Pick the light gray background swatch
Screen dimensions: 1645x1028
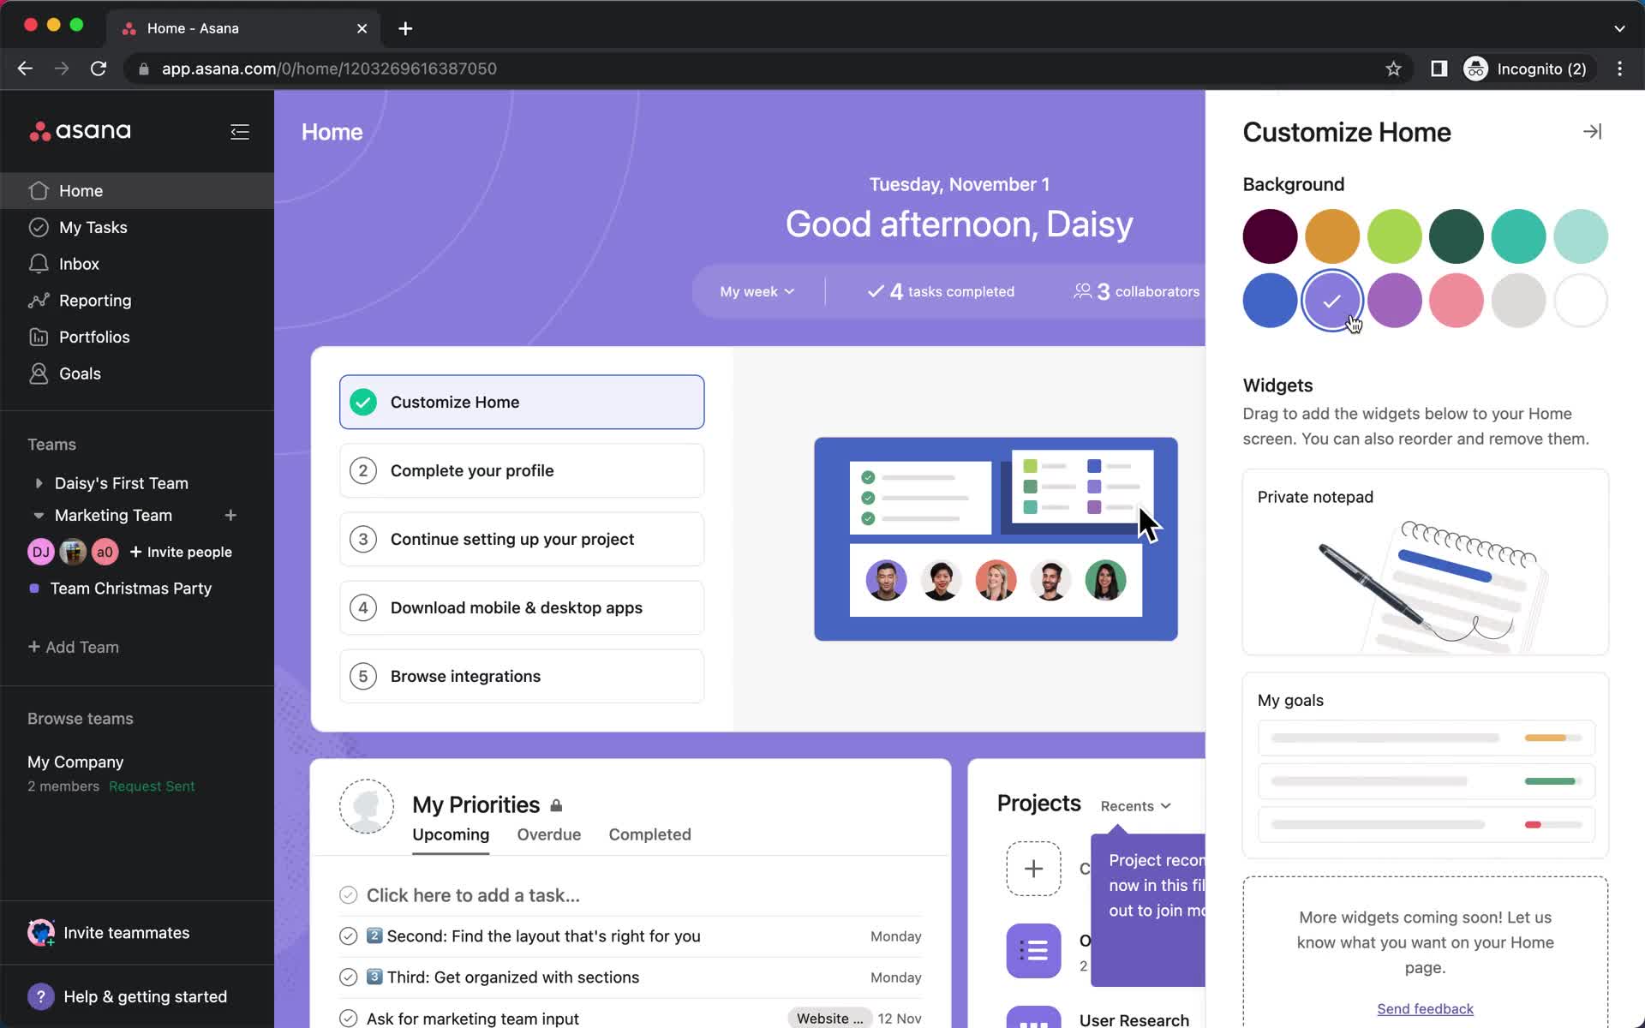1518,301
